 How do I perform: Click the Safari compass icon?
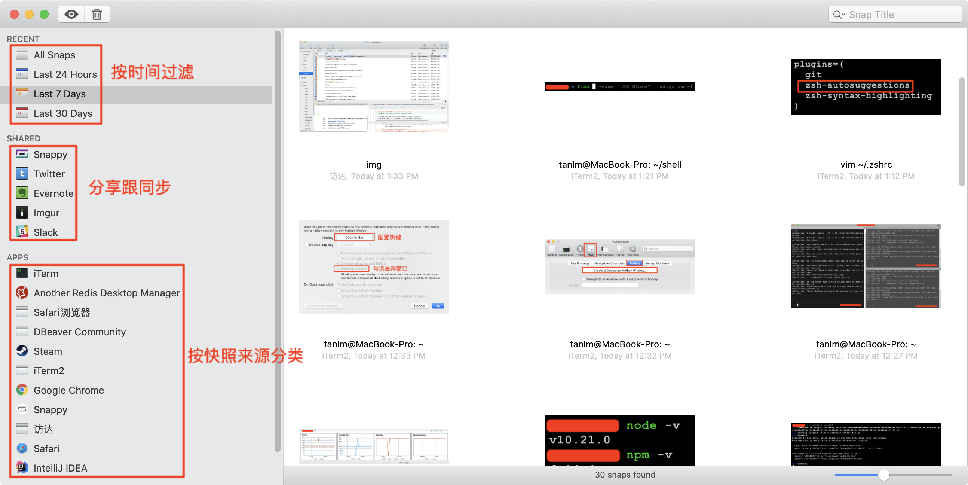[x=22, y=448]
